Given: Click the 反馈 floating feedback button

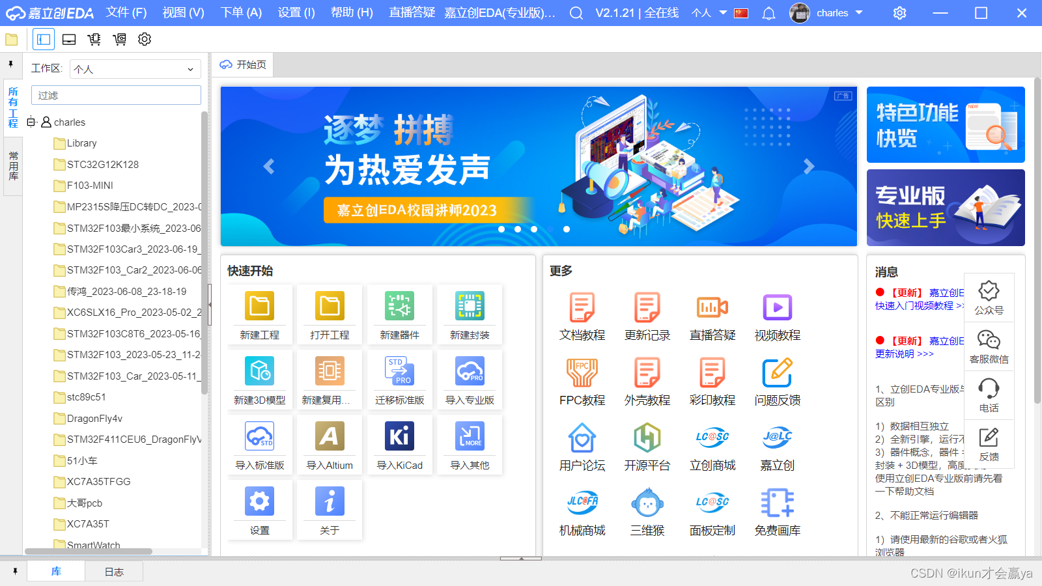Looking at the screenshot, I should pos(989,444).
